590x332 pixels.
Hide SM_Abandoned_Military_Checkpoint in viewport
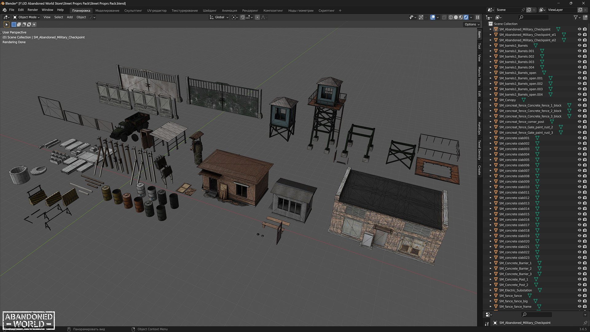point(580,29)
